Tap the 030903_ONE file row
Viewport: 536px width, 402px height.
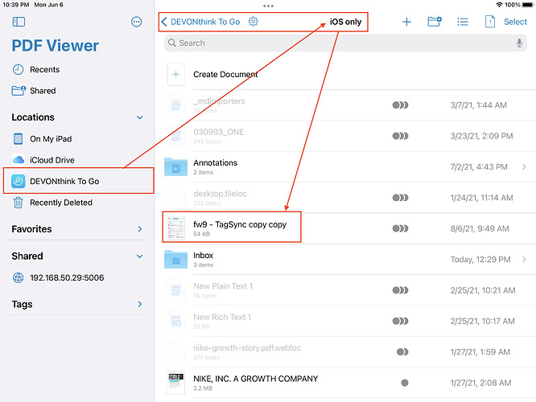click(345, 136)
